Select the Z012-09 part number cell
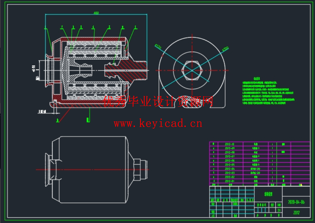The width and height of the screenshot is (315, 223). [x=230, y=148]
